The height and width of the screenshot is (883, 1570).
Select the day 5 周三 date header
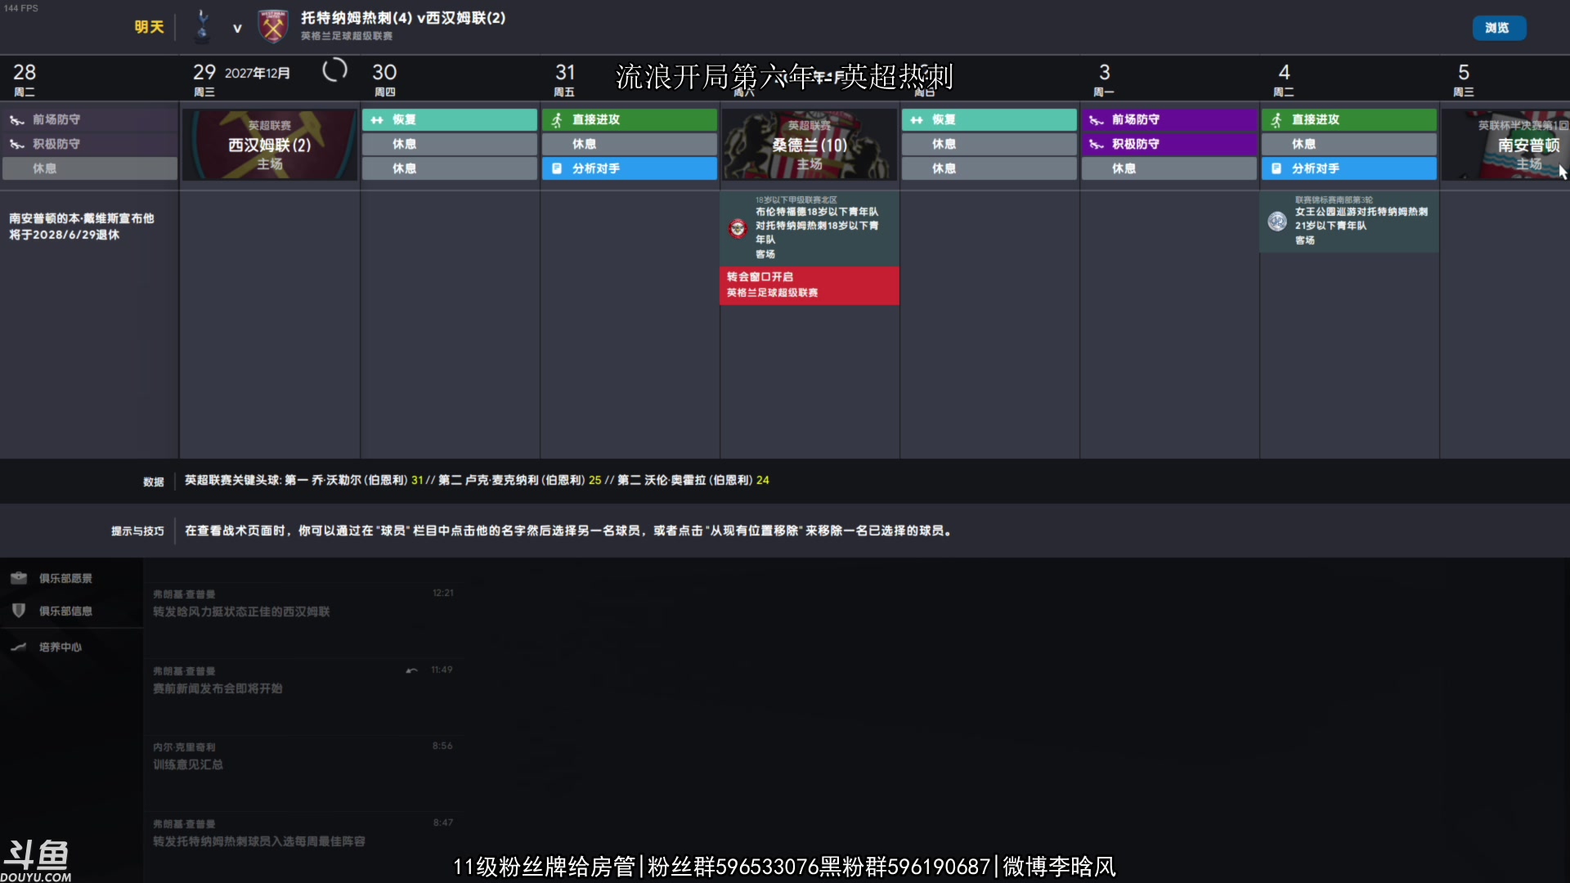point(1464,79)
